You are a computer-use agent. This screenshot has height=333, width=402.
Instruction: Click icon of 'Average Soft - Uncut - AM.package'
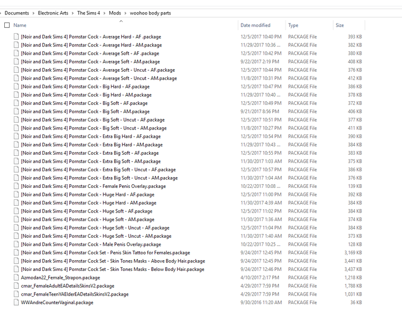[17, 78]
